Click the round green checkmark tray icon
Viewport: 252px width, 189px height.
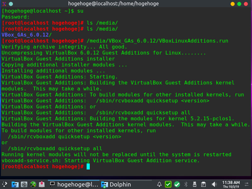(177, 184)
